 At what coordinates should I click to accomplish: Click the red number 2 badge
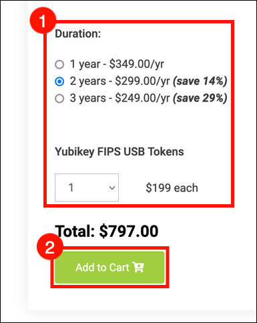pyautogui.click(x=50, y=247)
